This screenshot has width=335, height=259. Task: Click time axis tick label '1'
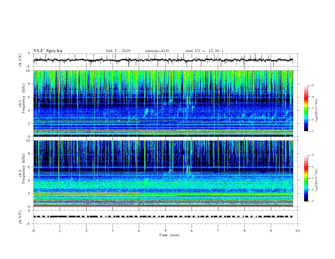(x=60, y=231)
